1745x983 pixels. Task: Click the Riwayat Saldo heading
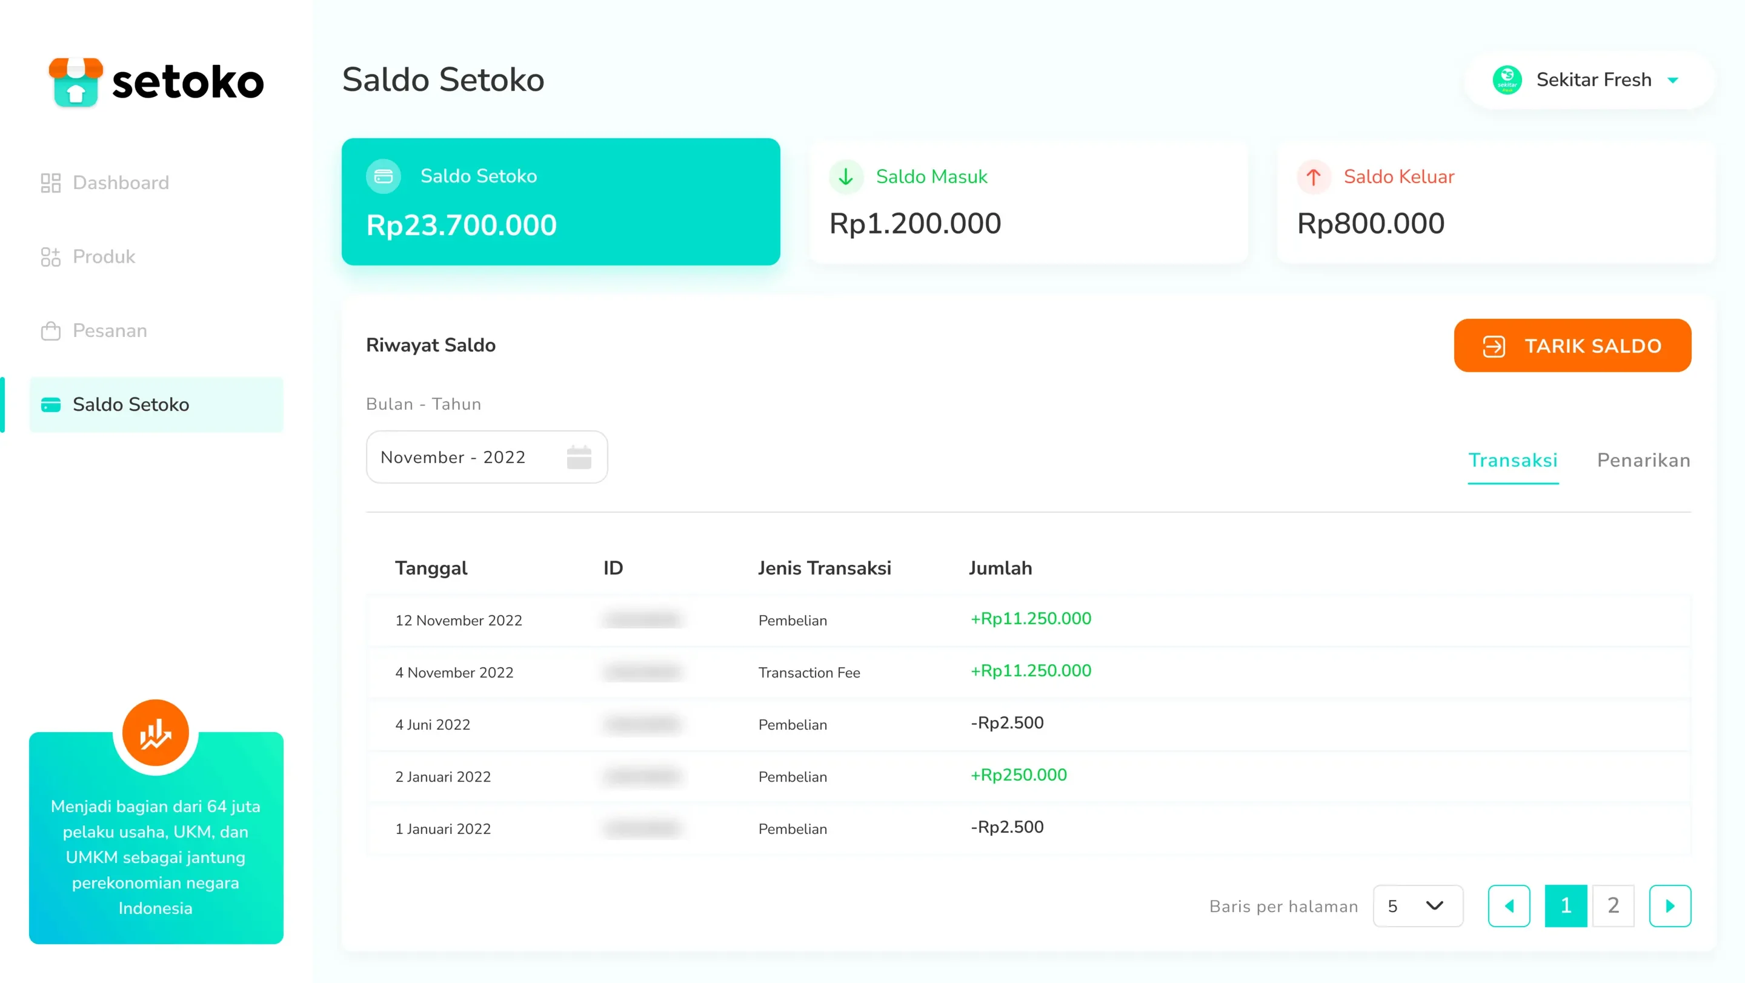coord(431,345)
